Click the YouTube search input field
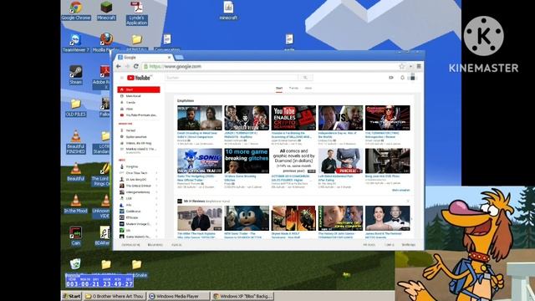 tap(232, 78)
